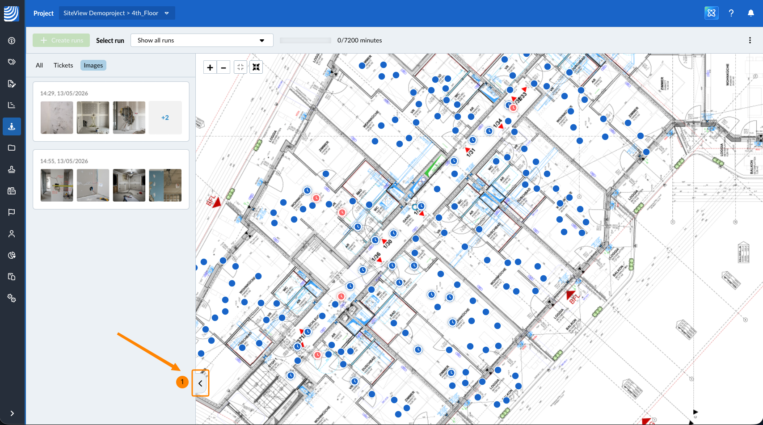Screen dimensions: 763x425
Task: Switch to the Images tab
Action: [x=93, y=65]
